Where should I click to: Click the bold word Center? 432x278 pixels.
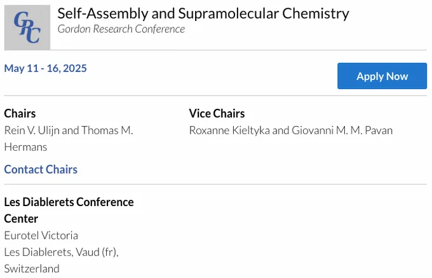[x=21, y=219]
